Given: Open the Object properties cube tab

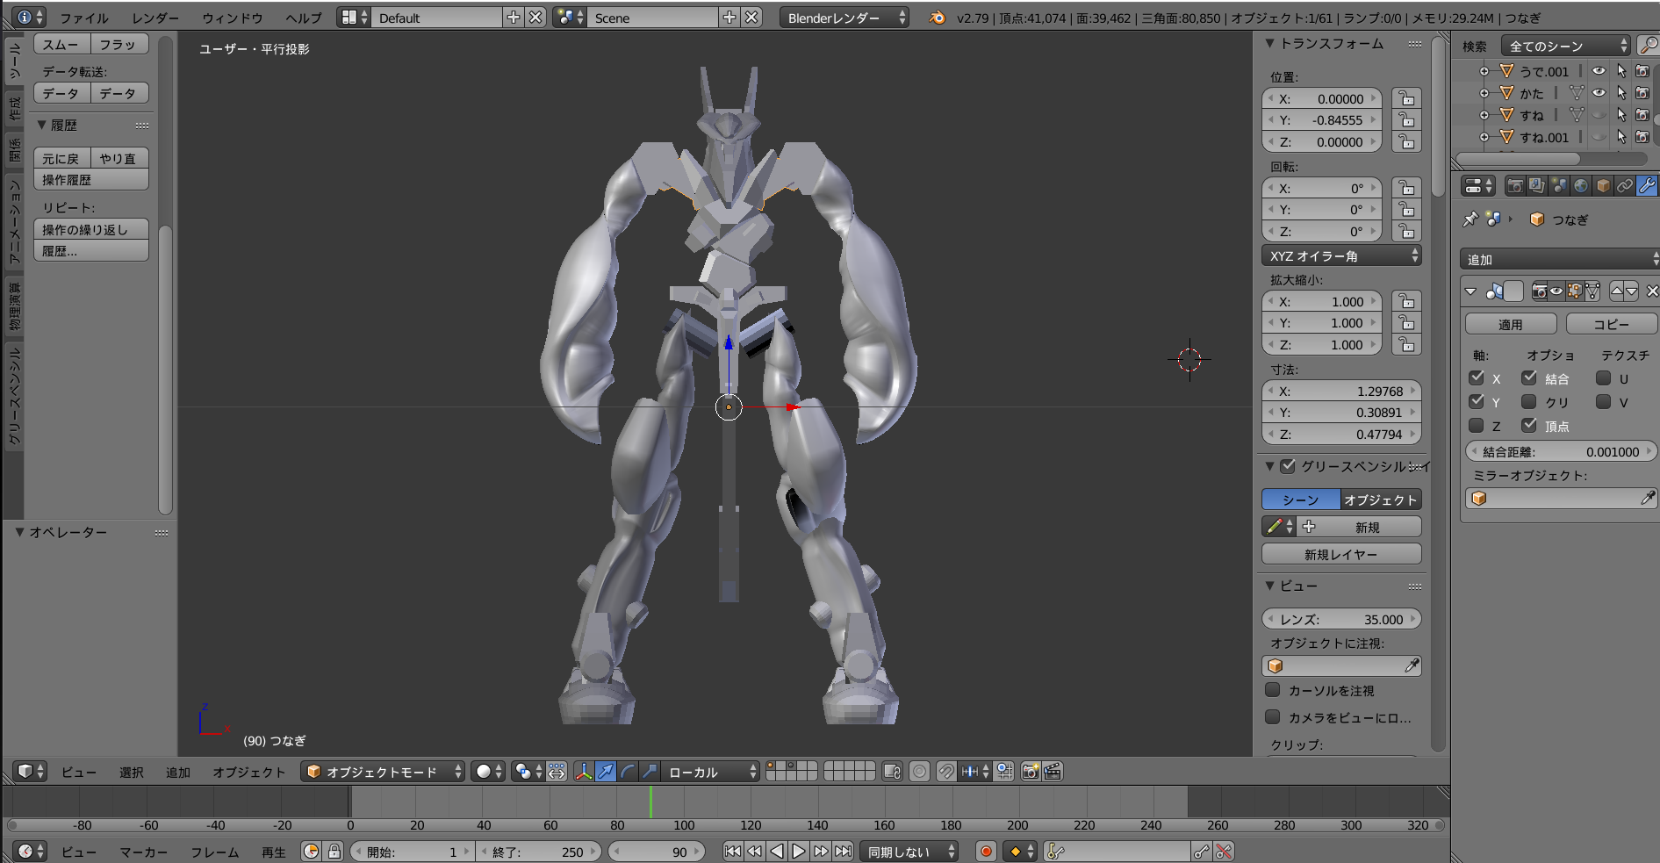Looking at the screenshot, I should [1603, 186].
